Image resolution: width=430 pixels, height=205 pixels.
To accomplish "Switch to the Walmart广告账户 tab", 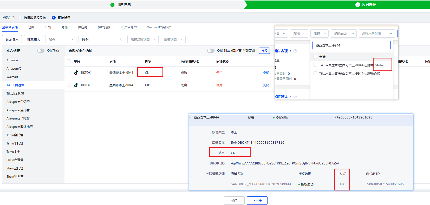I will 159,27.
